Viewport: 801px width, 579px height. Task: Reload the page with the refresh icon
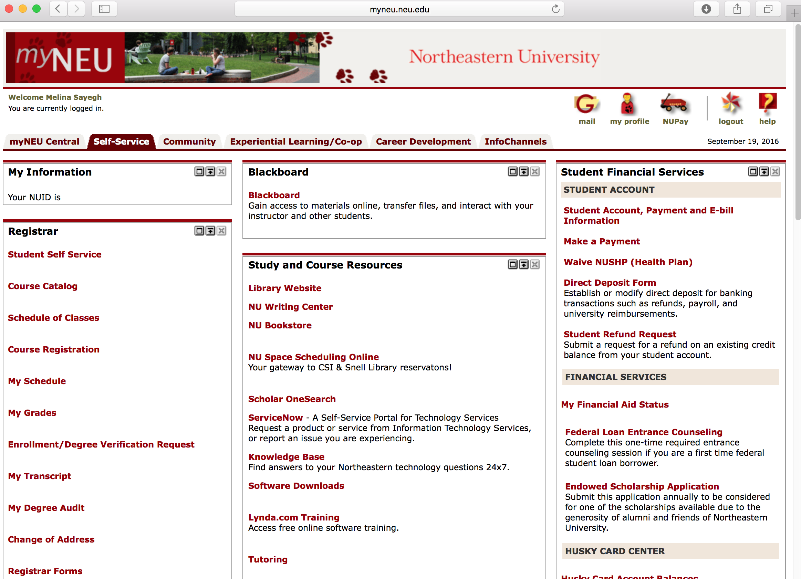[555, 9]
